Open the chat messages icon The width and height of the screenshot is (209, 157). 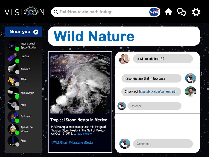click(x=182, y=12)
